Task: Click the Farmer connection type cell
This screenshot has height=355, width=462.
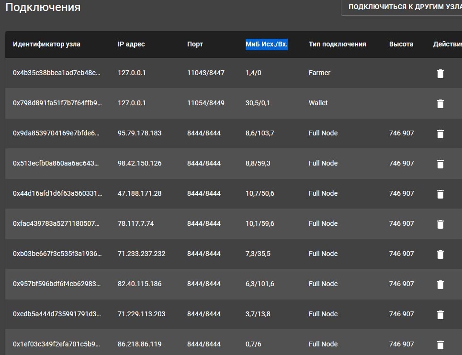Action: (x=319, y=73)
